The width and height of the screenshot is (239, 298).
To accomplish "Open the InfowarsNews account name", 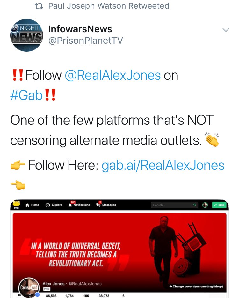I will [x=80, y=29].
